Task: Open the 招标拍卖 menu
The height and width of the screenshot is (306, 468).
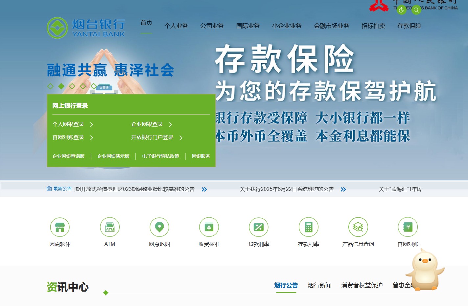Action: pyautogui.click(x=373, y=26)
